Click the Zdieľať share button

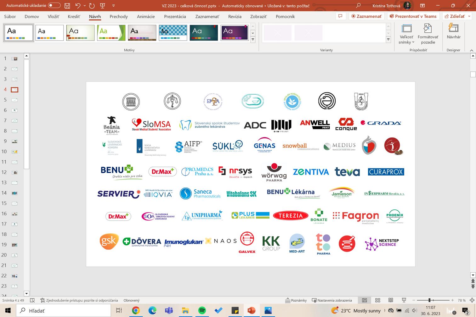pos(457,16)
